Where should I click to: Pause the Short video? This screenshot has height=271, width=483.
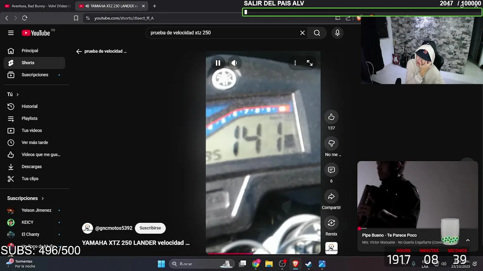coord(218,63)
